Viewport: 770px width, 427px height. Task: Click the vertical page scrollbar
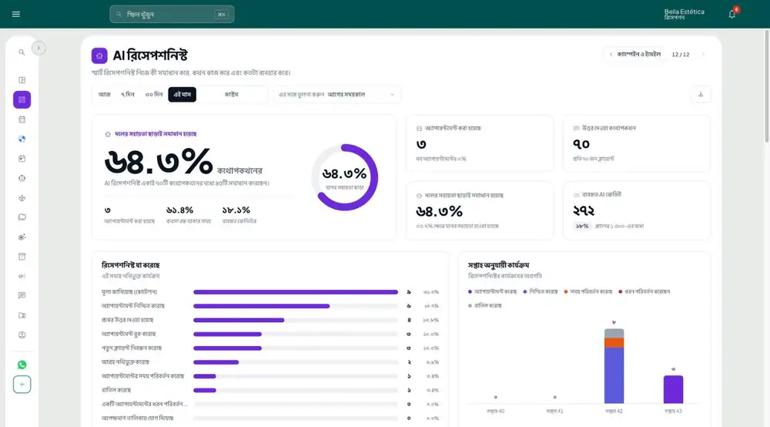767,86
